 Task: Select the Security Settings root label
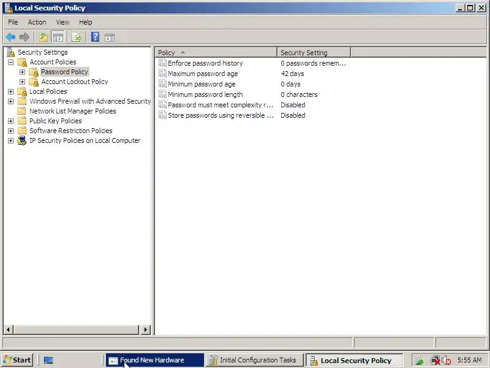pyautogui.click(x=42, y=52)
